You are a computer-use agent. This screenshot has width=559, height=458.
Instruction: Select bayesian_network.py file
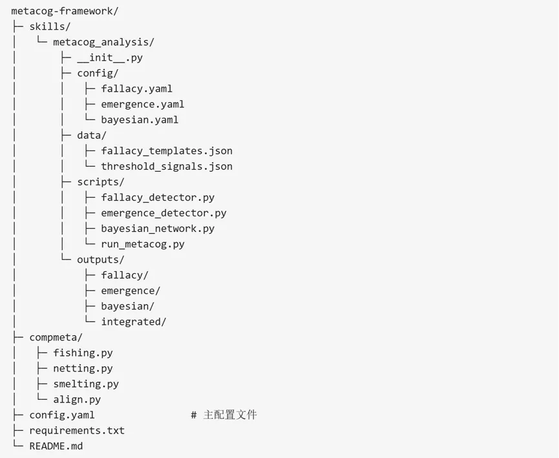tap(158, 228)
